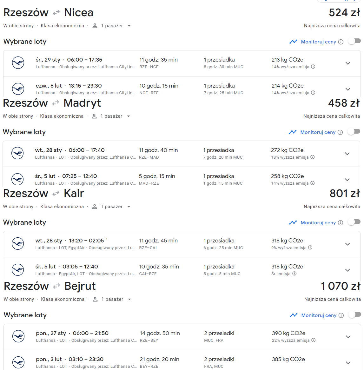
Task: Open passenger count dropdown for Bejrut trip
Action: click(112, 299)
